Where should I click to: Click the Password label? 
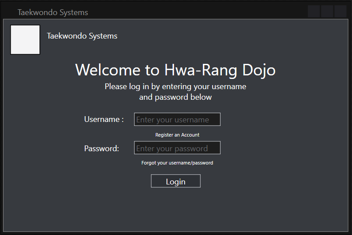[x=102, y=149]
